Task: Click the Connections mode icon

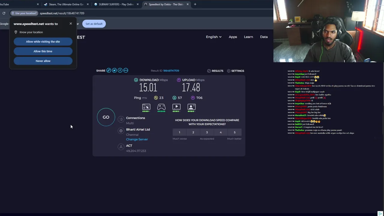Action: 121,119
